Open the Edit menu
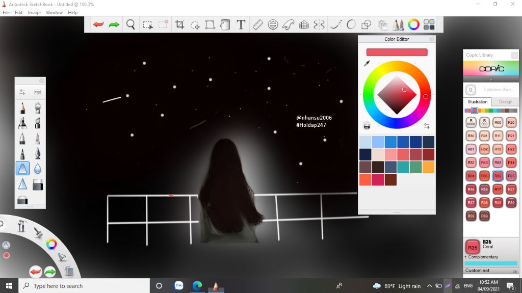This screenshot has height=293, width=522. click(x=19, y=13)
